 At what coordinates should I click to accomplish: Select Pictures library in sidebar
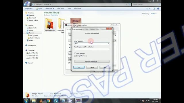pos(32,33)
